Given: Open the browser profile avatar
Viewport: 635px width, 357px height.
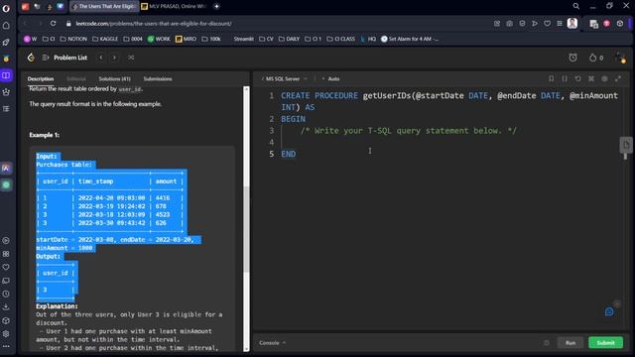Looking at the screenshot, I should (572, 23).
